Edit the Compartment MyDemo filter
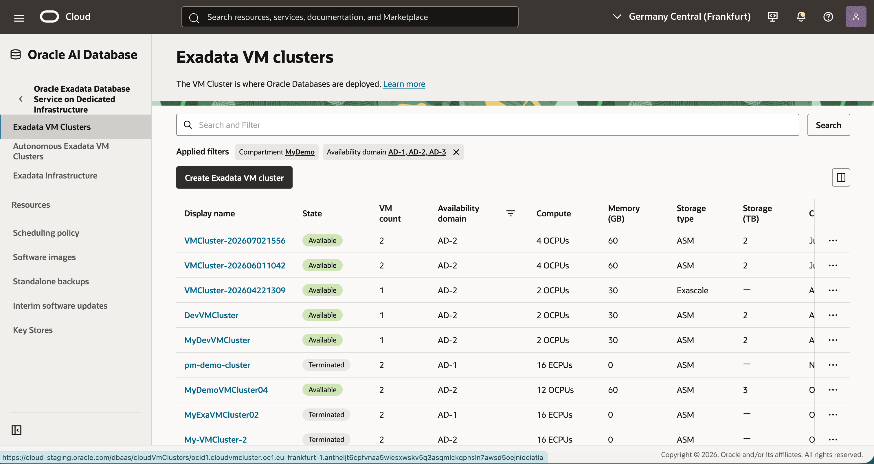This screenshot has width=874, height=464. 276,152
